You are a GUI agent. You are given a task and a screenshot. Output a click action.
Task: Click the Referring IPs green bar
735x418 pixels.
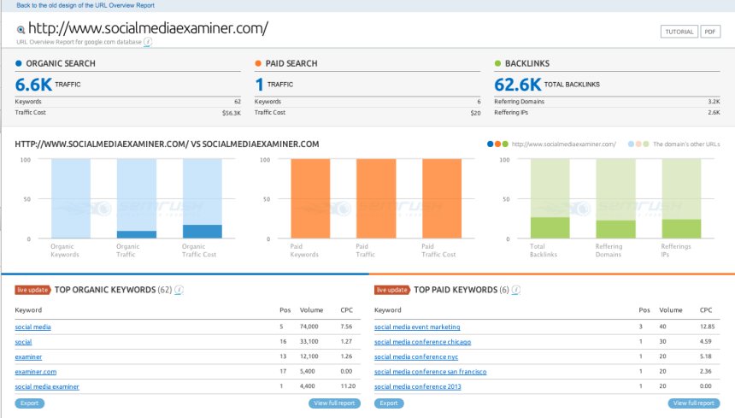coord(681,198)
